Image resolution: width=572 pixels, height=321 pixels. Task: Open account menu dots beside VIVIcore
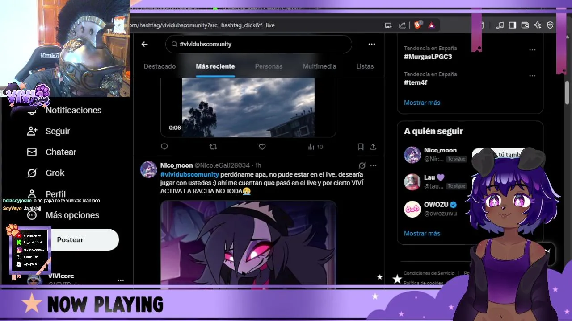[x=121, y=280]
